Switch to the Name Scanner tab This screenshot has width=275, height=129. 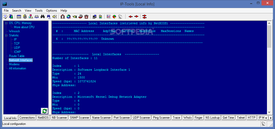point(101,118)
